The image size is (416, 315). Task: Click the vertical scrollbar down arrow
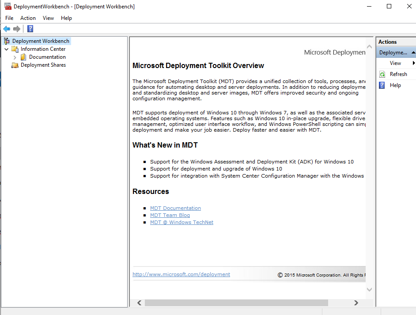[x=369, y=289]
